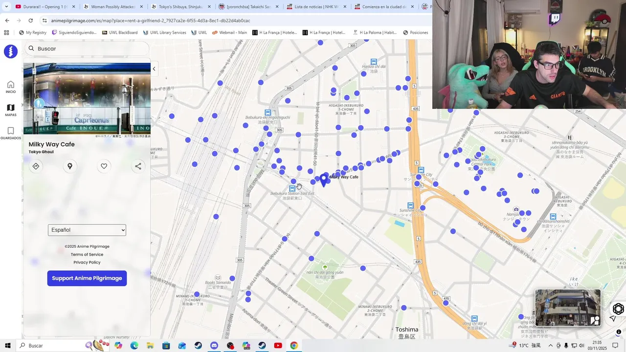Image resolution: width=626 pixels, height=352 pixels.
Task: Open the Chrome apps grid icon
Action: (x=6, y=33)
